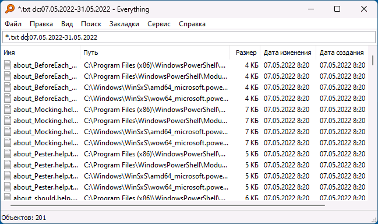This screenshot has width=378, height=224.
Task: Click file icon of about_Pester in Program Files (x86)
Action: (8, 154)
